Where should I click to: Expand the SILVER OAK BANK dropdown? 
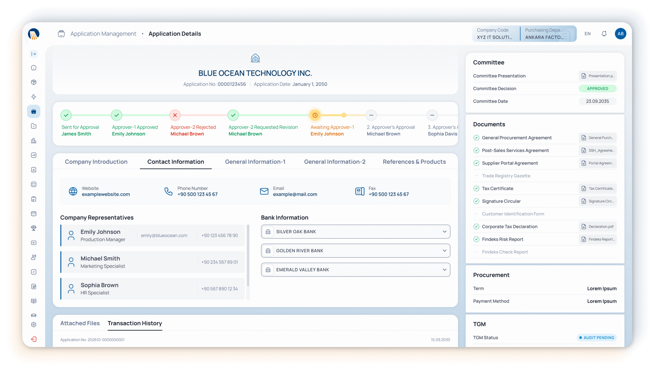point(444,231)
